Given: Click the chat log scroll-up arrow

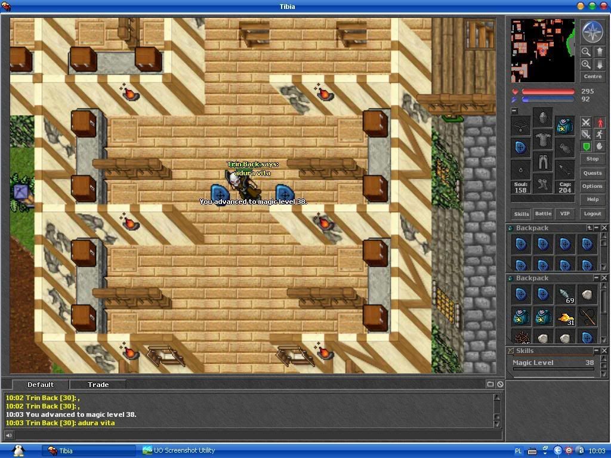Looking at the screenshot, I should [497, 397].
